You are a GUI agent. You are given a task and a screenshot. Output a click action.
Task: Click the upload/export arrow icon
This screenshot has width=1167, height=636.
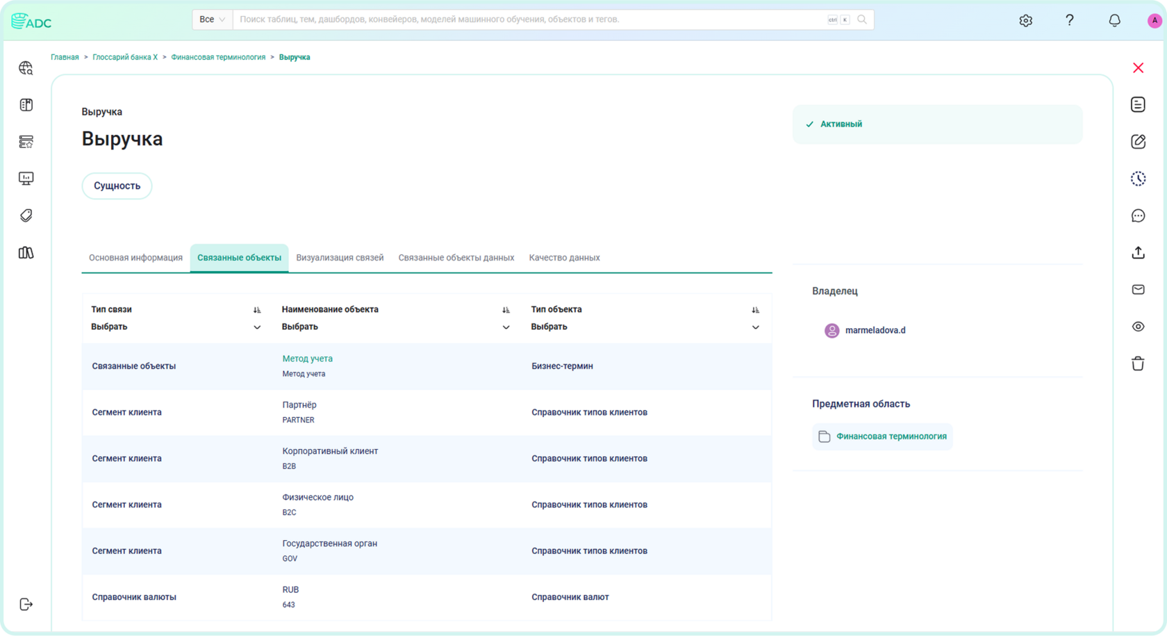[1138, 253]
